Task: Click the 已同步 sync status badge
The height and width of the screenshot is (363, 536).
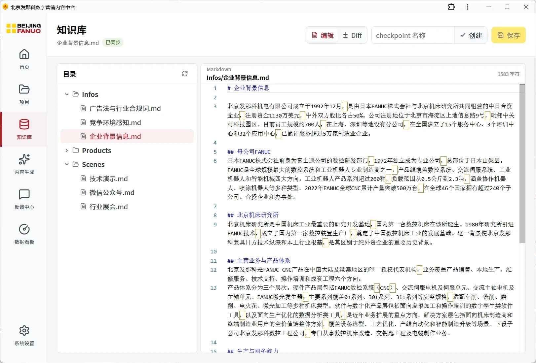Action: (x=113, y=43)
